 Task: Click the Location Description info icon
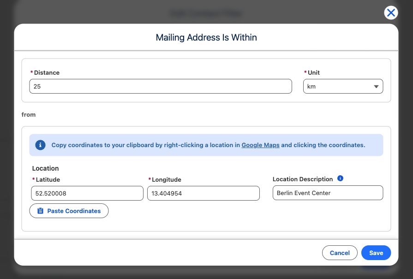[x=340, y=178]
